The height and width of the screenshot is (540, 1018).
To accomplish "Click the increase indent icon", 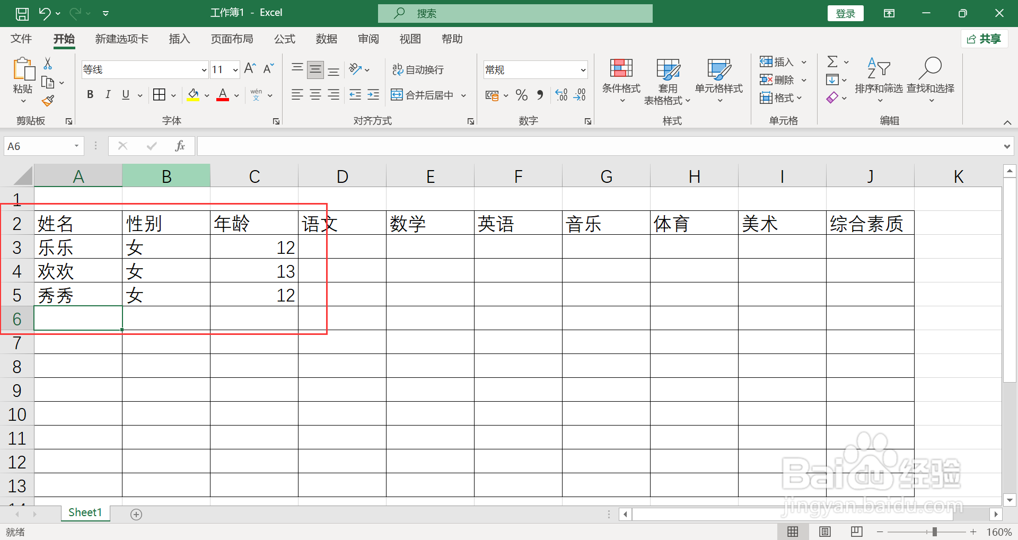I will click(x=373, y=95).
